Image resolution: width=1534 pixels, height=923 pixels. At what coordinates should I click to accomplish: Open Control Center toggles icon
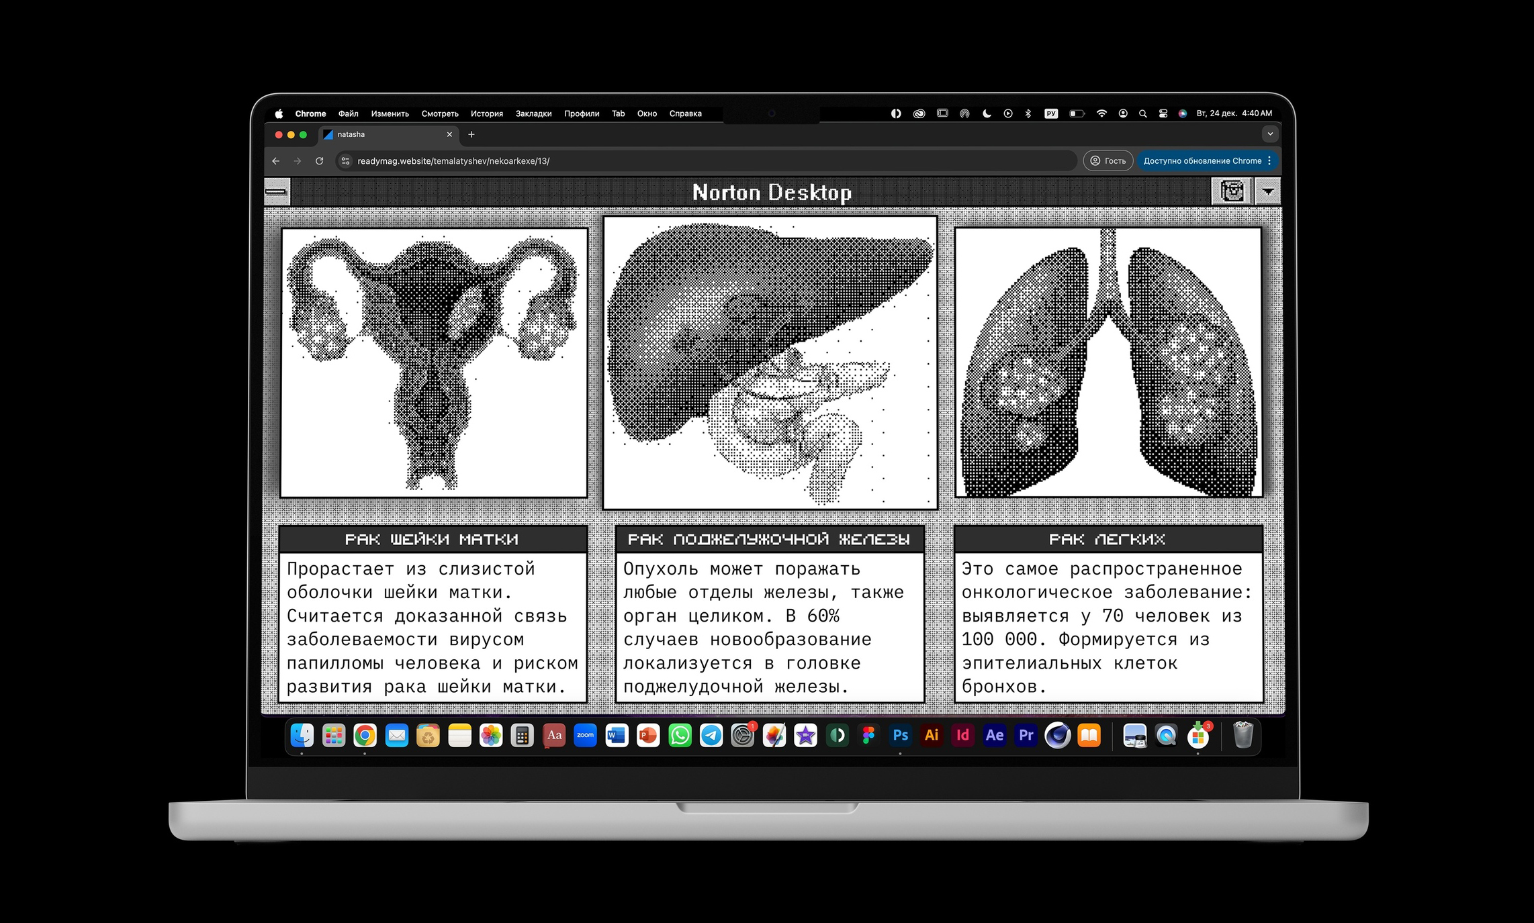1163,113
